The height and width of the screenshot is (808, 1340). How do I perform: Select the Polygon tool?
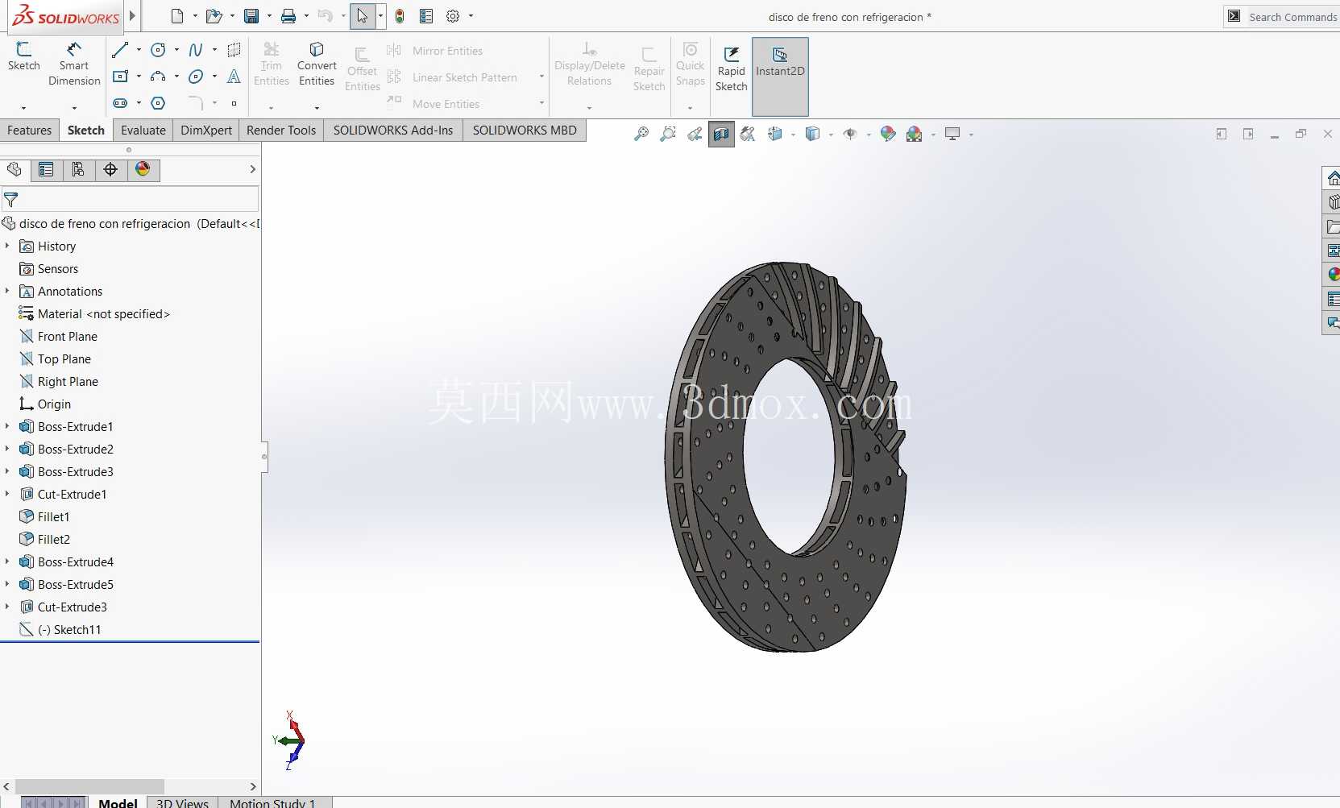[x=159, y=103]
